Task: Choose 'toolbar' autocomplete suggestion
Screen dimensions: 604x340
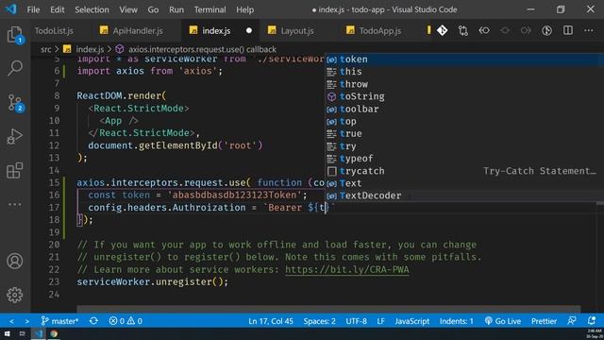Action: [464, 110]
